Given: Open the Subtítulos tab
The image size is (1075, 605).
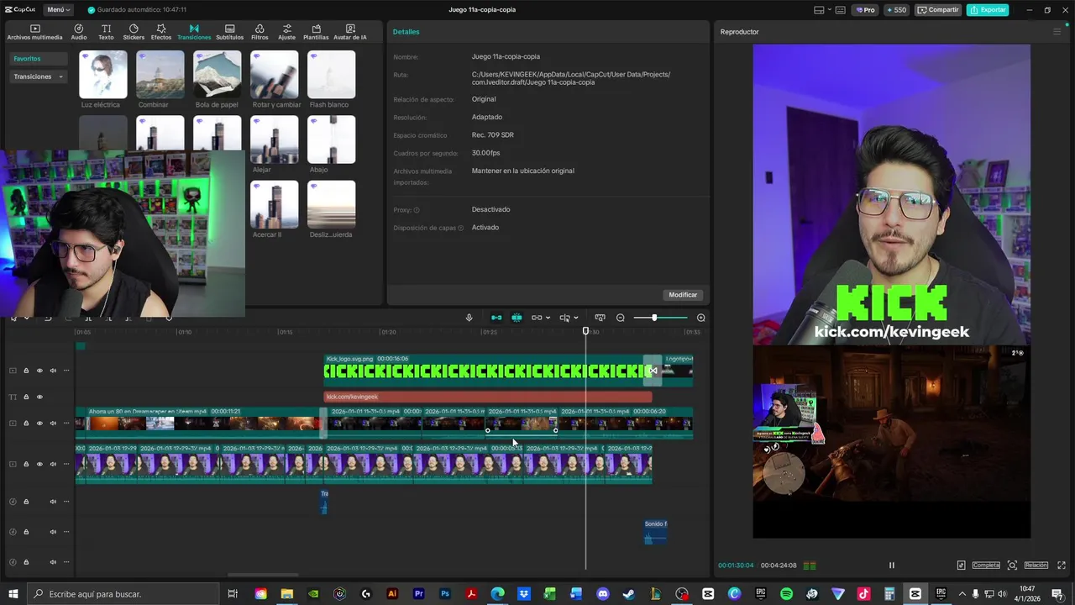Looking at the screenshot, I should (x=229, y=32).
